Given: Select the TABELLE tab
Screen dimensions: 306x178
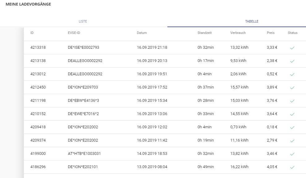Looking at the screenshot, I should pyautogui.click(x=252, y=21).
